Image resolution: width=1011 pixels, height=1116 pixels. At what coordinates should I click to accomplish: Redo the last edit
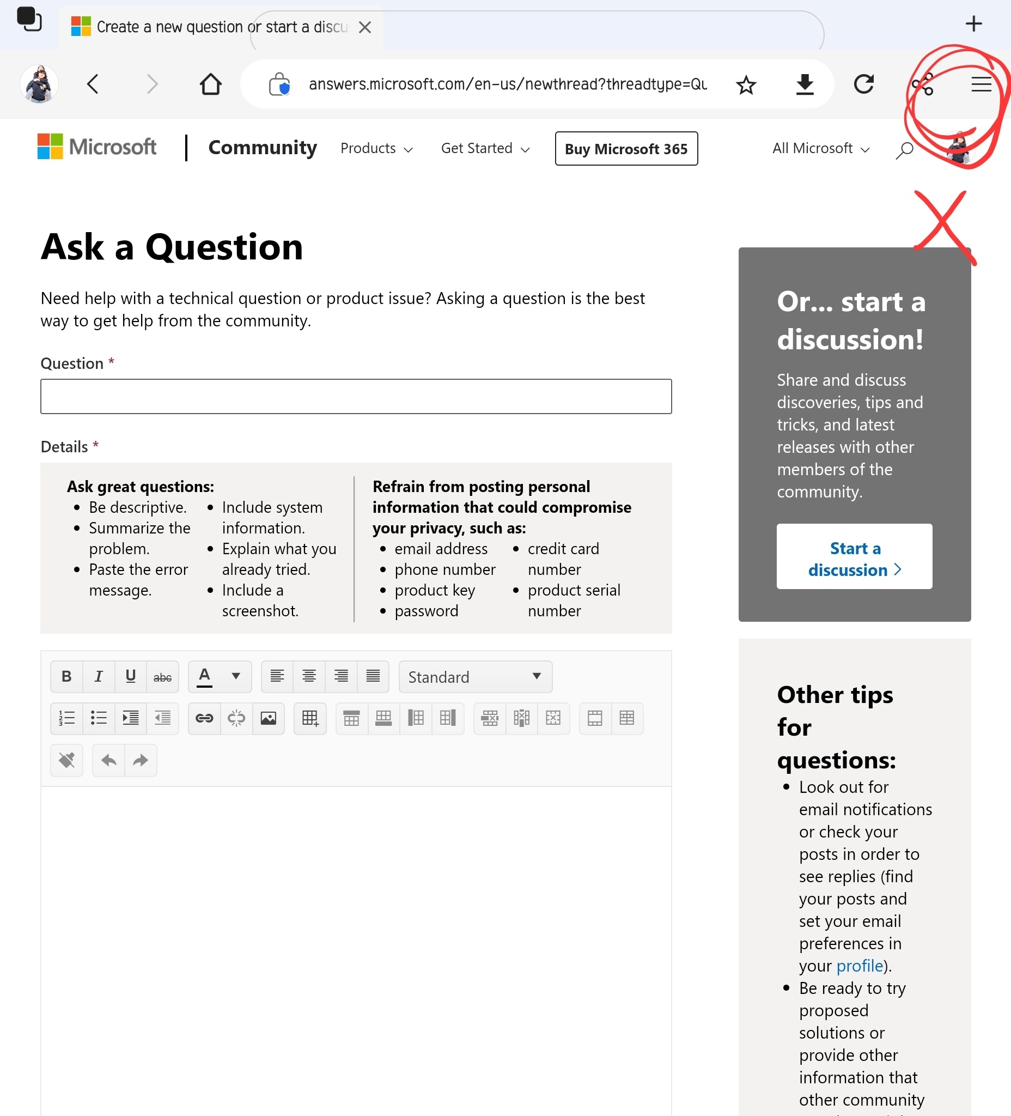point(141,761)
